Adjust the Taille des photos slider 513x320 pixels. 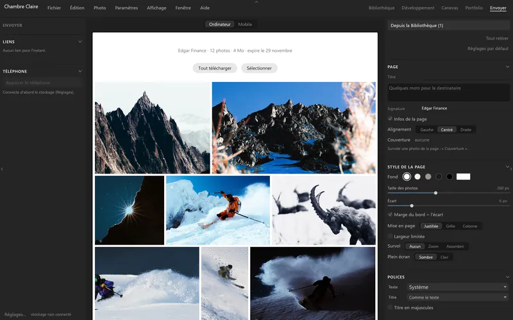coord(435,193)
